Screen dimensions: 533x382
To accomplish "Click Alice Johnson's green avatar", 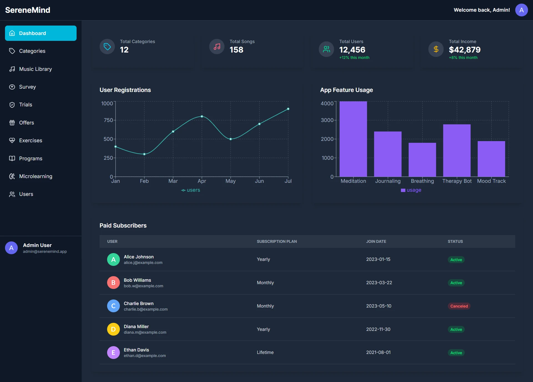I will click(113, 259).
